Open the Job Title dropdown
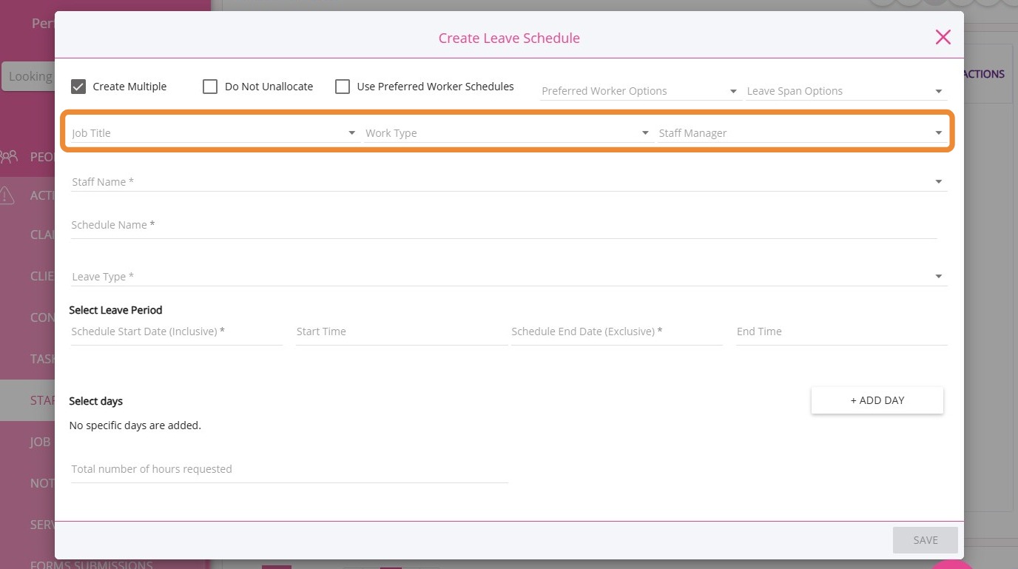The width and height of the screenshot is (1018, 569). tap(214, 133)
